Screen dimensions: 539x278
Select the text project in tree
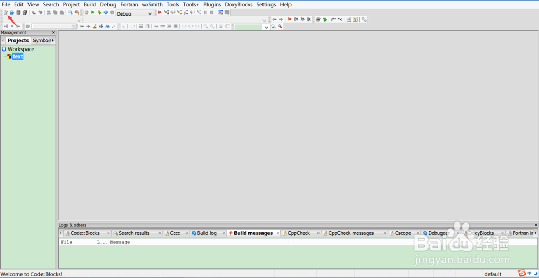(x=18, y=56)
